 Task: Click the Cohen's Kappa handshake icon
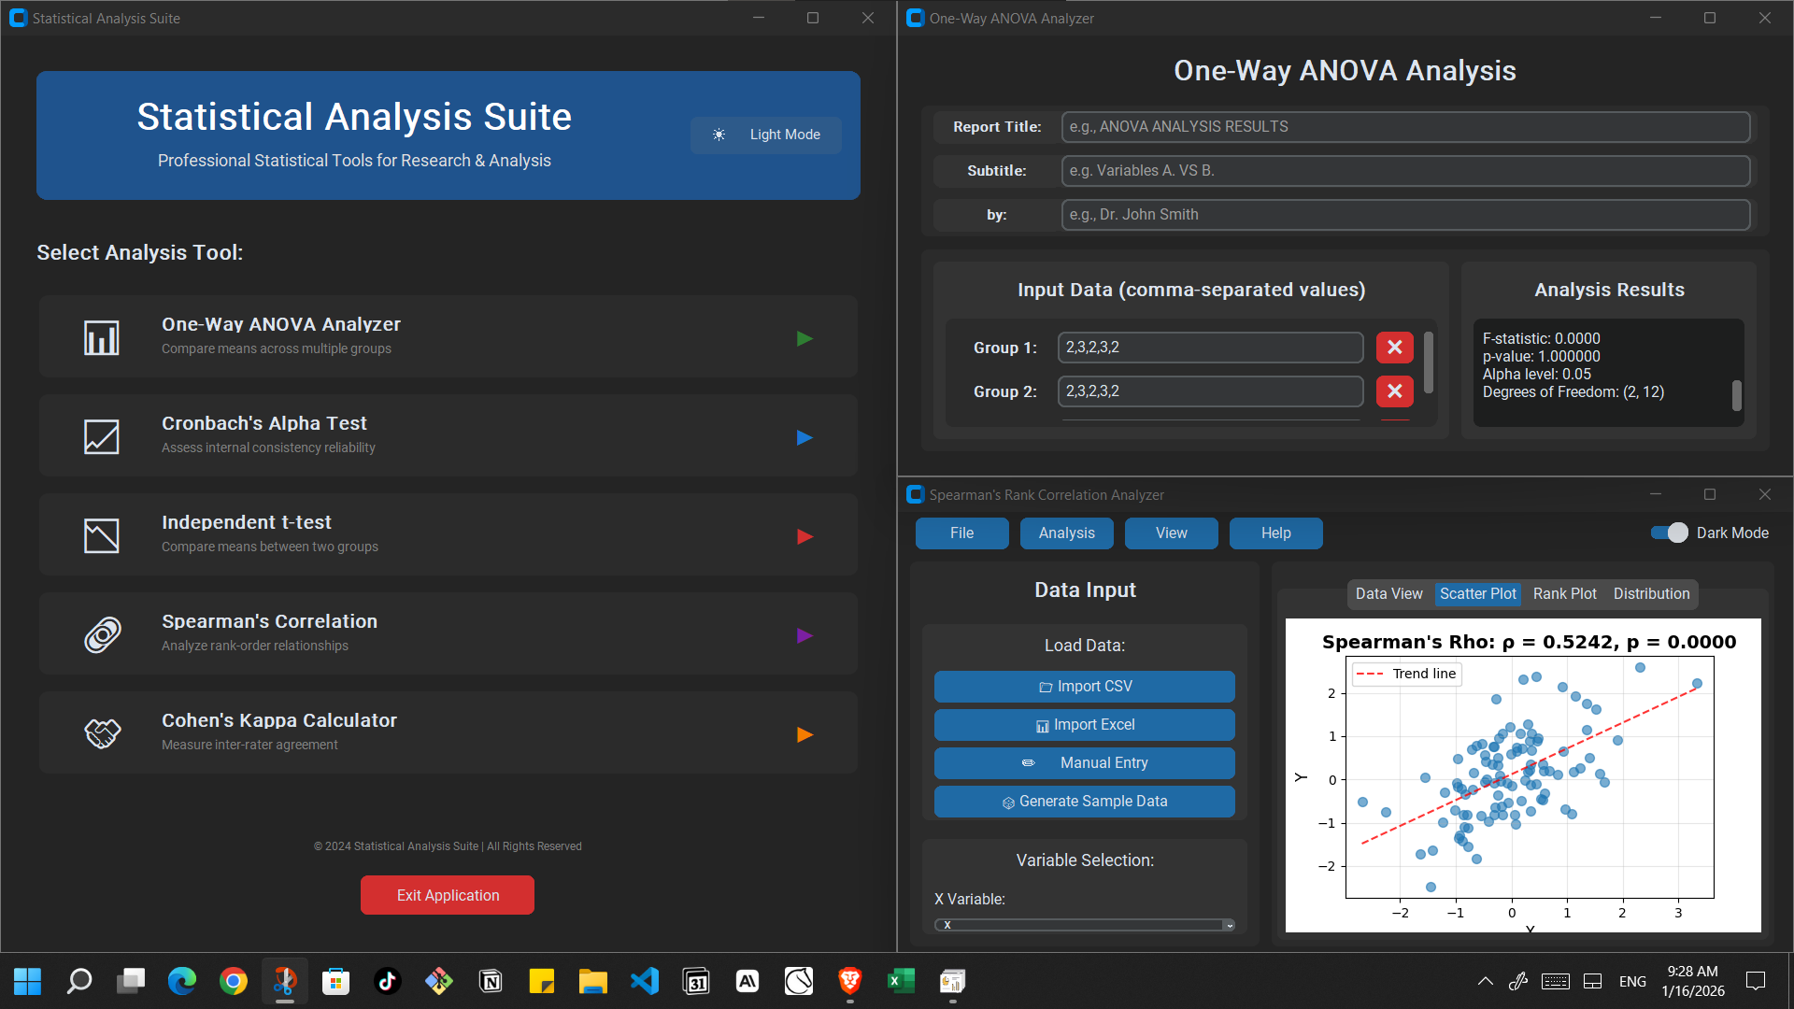coord(102,733)
